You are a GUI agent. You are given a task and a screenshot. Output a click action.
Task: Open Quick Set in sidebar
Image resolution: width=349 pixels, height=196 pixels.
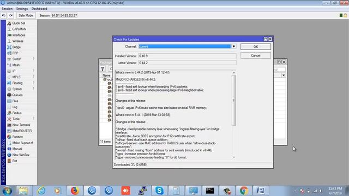19,23
